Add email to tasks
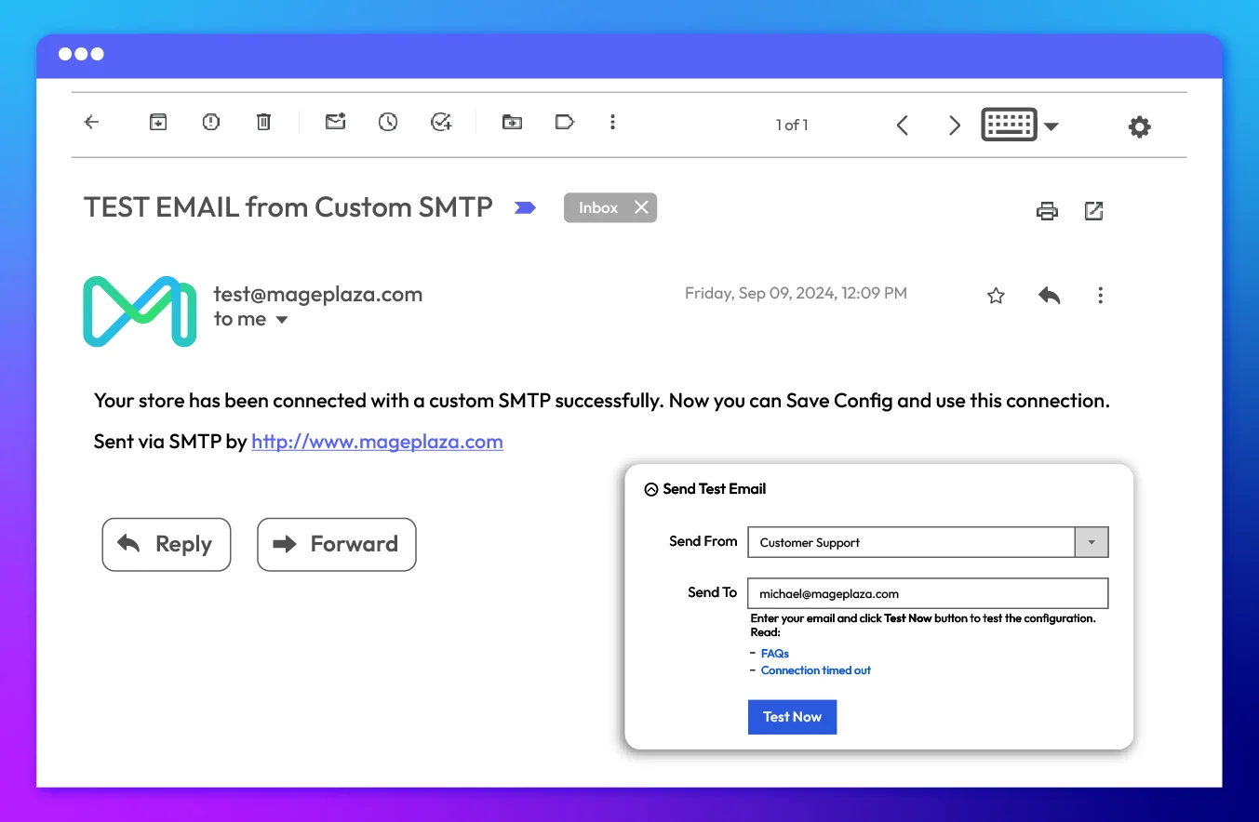1259x822 pixels. [x=441, y=122]
